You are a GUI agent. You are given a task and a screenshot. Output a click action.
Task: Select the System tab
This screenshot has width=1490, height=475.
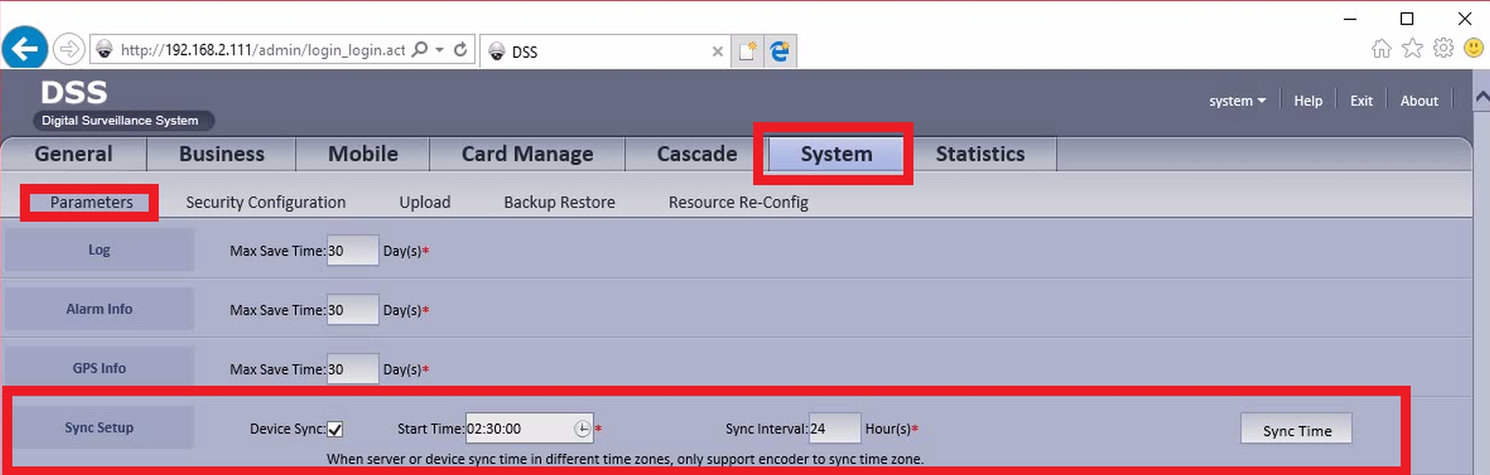coord(836,154)
